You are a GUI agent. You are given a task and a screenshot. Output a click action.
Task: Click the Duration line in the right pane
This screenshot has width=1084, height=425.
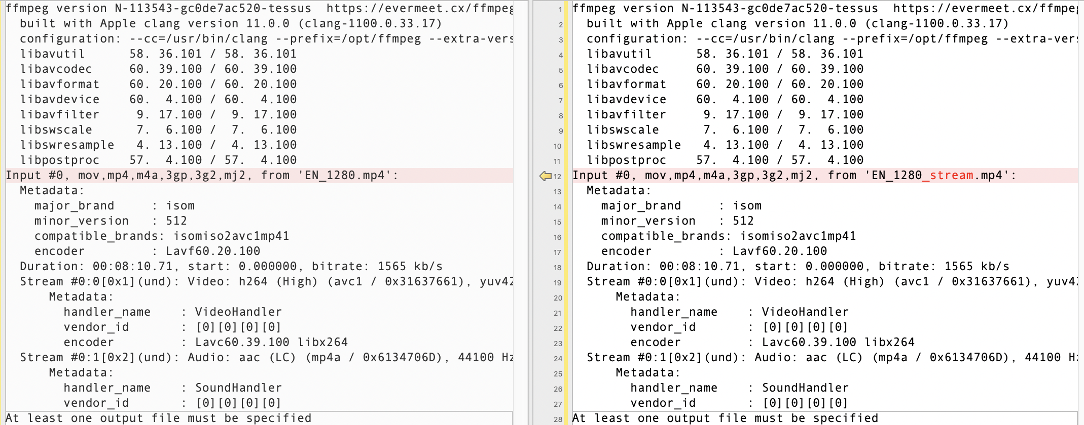click(x=798, y=267)
